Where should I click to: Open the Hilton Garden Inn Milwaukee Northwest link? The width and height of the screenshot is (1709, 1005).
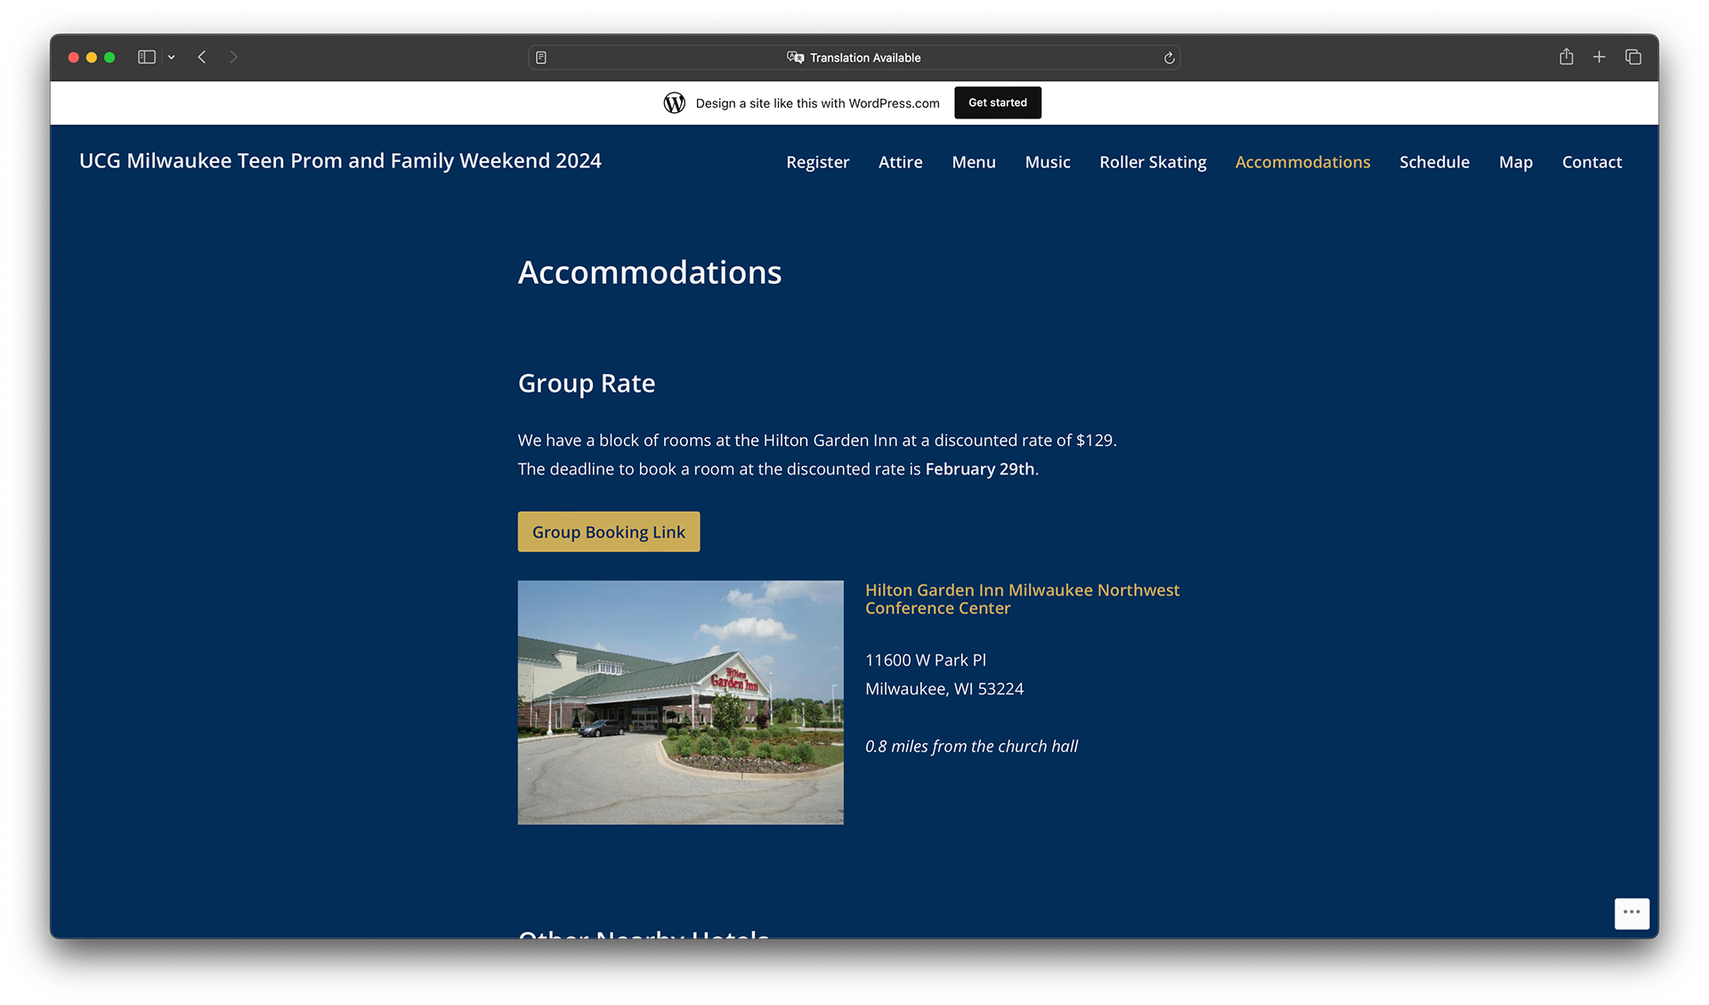1022,599
